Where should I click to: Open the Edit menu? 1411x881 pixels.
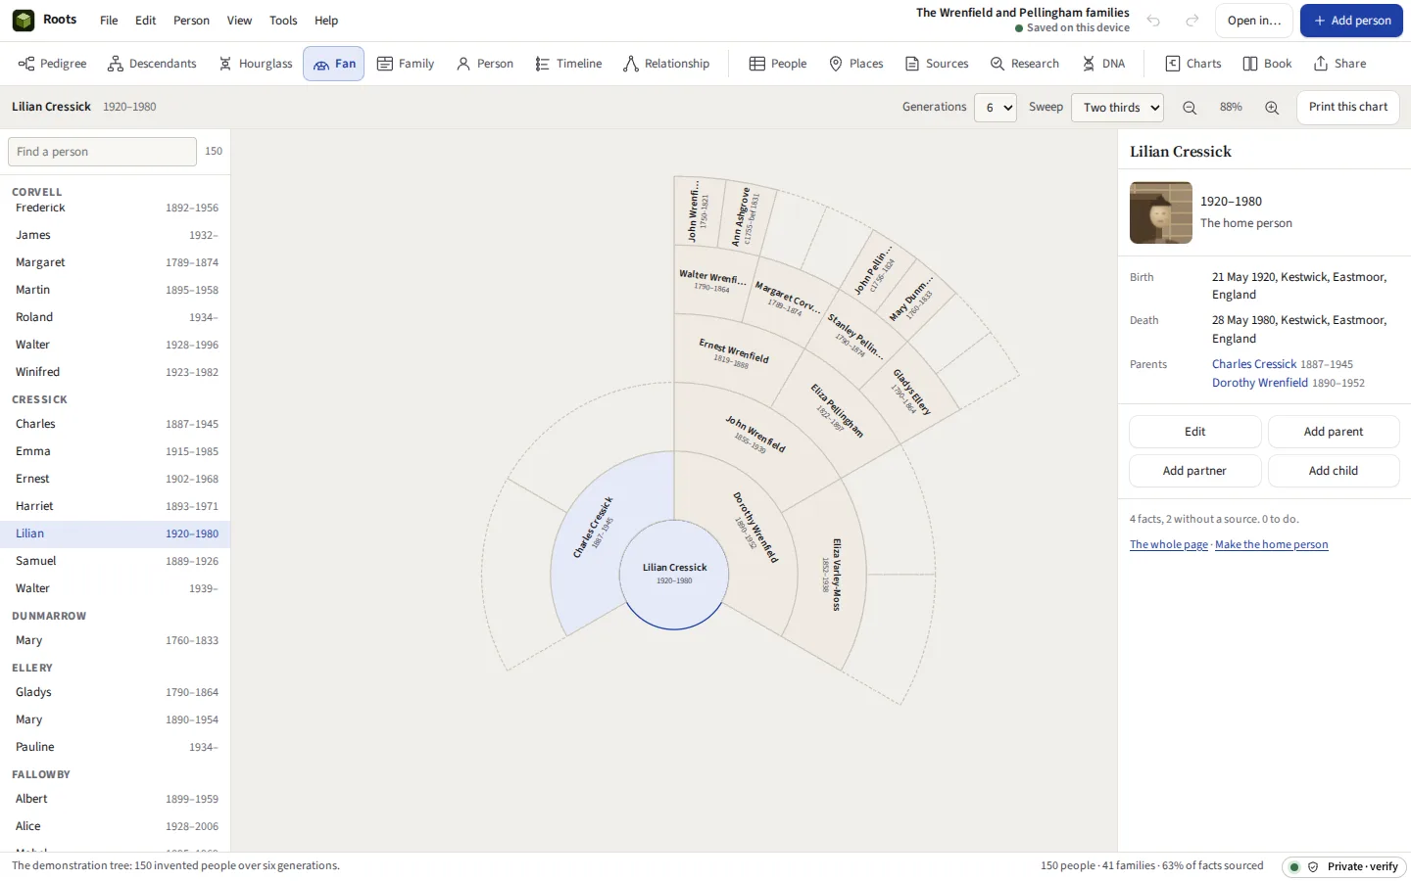(146, 21)
